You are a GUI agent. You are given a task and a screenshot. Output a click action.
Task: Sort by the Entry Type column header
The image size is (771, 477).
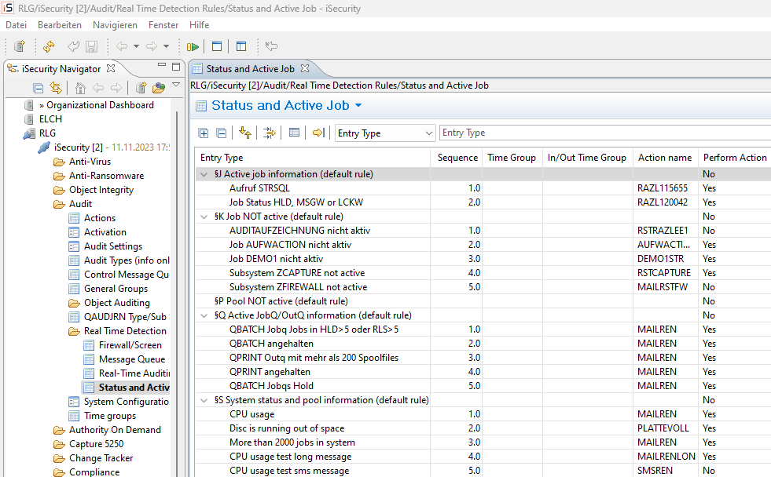313,158
